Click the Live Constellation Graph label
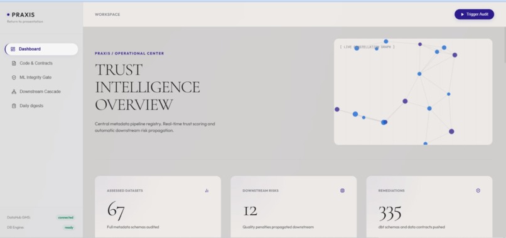The image size is (506, 238). [x=367, y=47]
